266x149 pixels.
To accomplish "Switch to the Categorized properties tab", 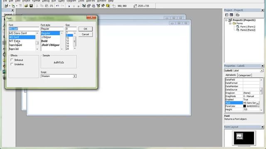I will (x=244, y=75).
